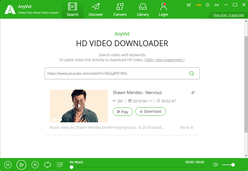The height and width of the screenshot is (171, 248).
Task: Open the shopping cart icon
Action: click(x=189, y=5)
